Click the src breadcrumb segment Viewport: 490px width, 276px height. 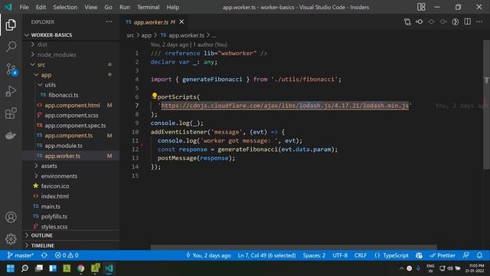[x=130, y=35]
